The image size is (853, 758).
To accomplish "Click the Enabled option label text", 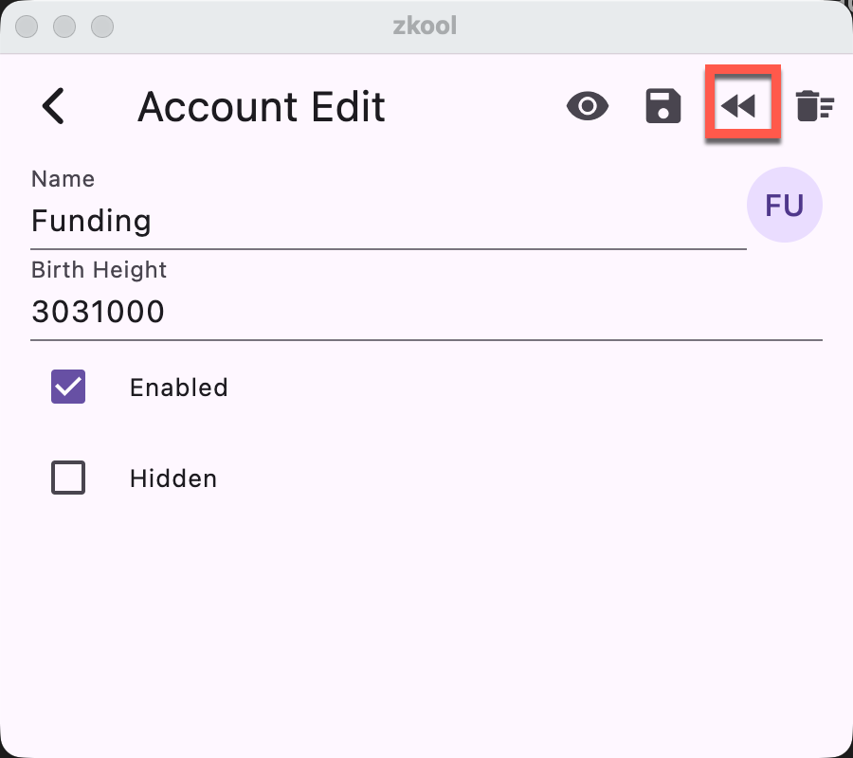I will click(x=179, y=388).
